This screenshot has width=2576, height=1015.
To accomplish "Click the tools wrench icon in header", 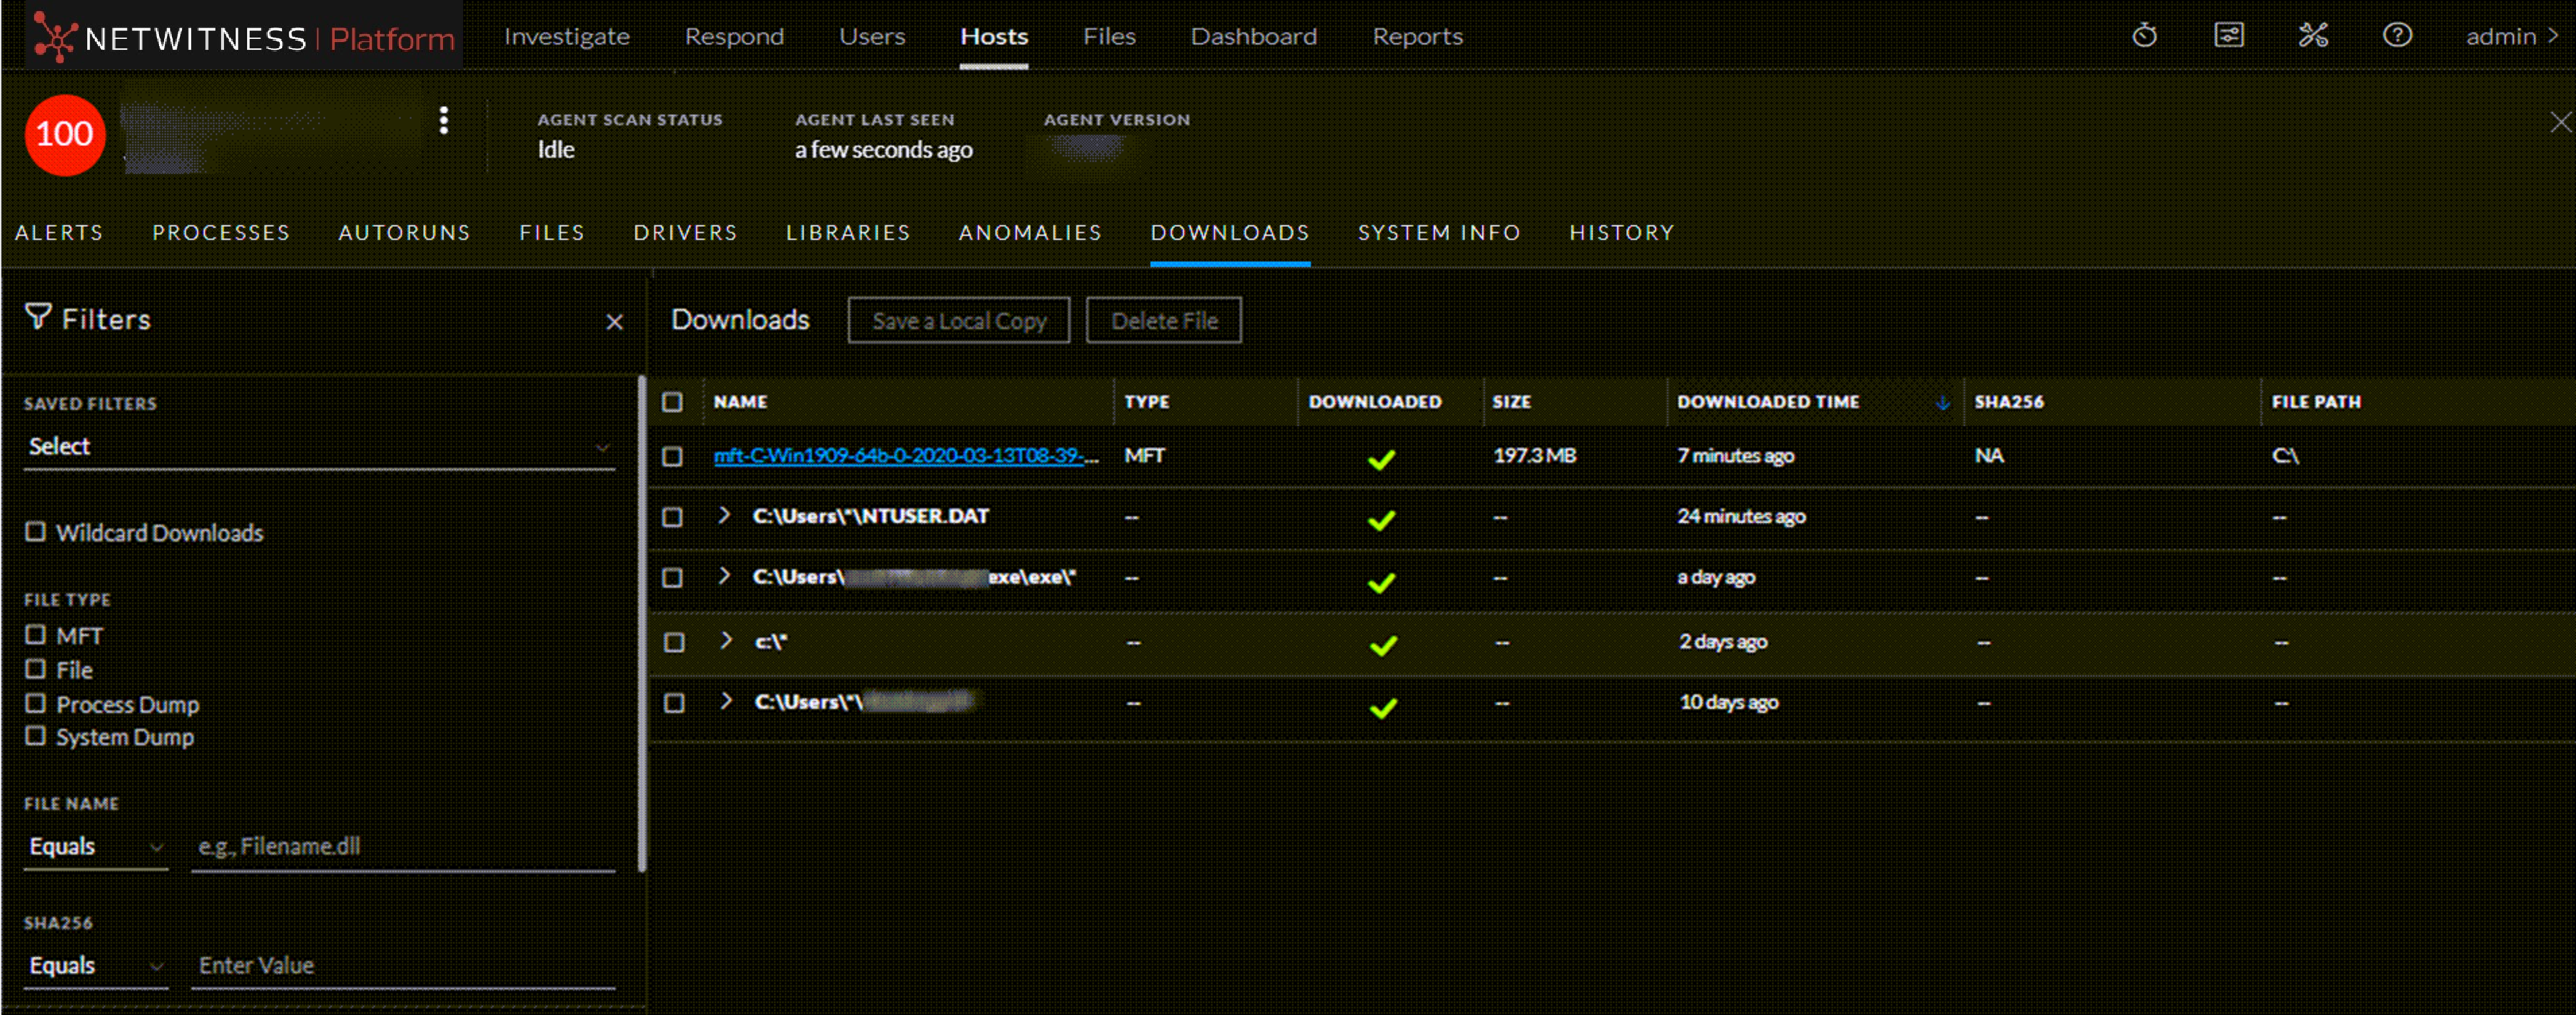I will [x=2312, y=36].
